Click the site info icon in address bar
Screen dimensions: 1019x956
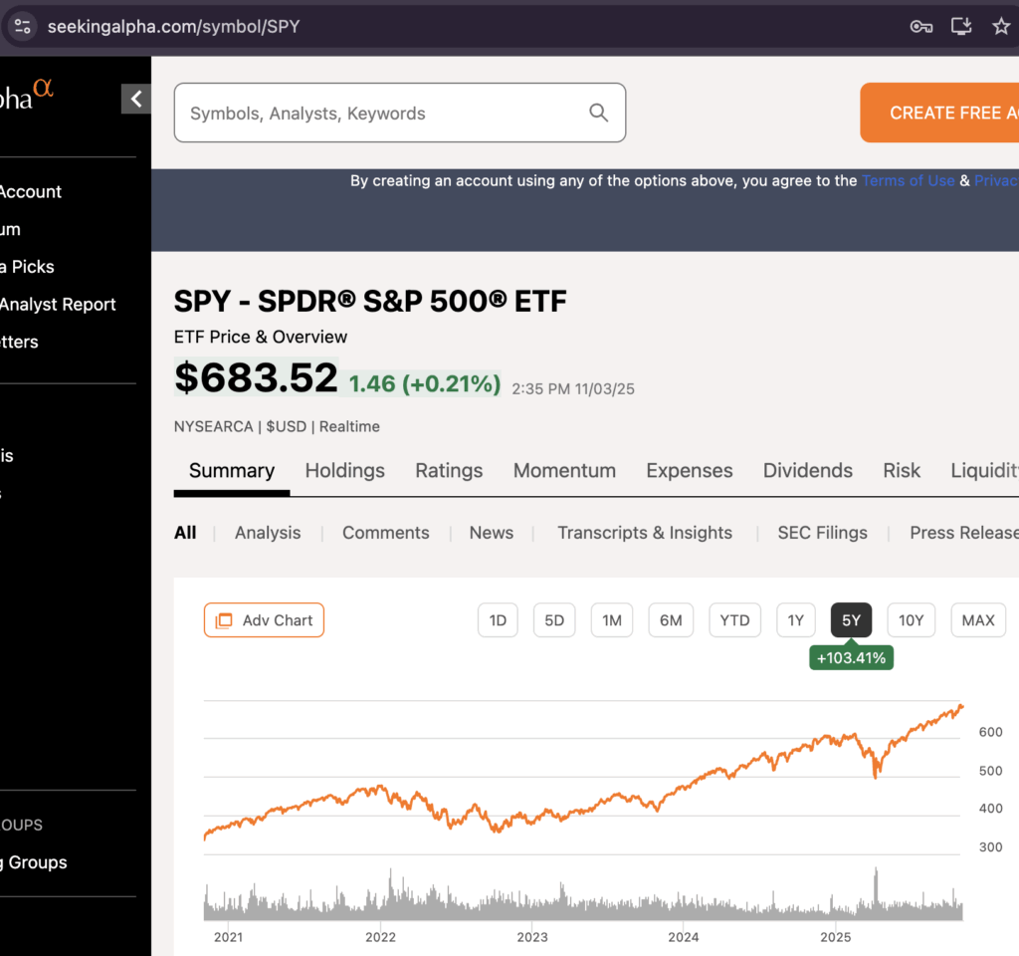click(x=23, y=27)
